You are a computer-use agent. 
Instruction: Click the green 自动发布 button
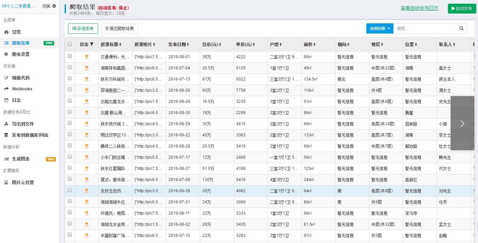pos(461,9)
